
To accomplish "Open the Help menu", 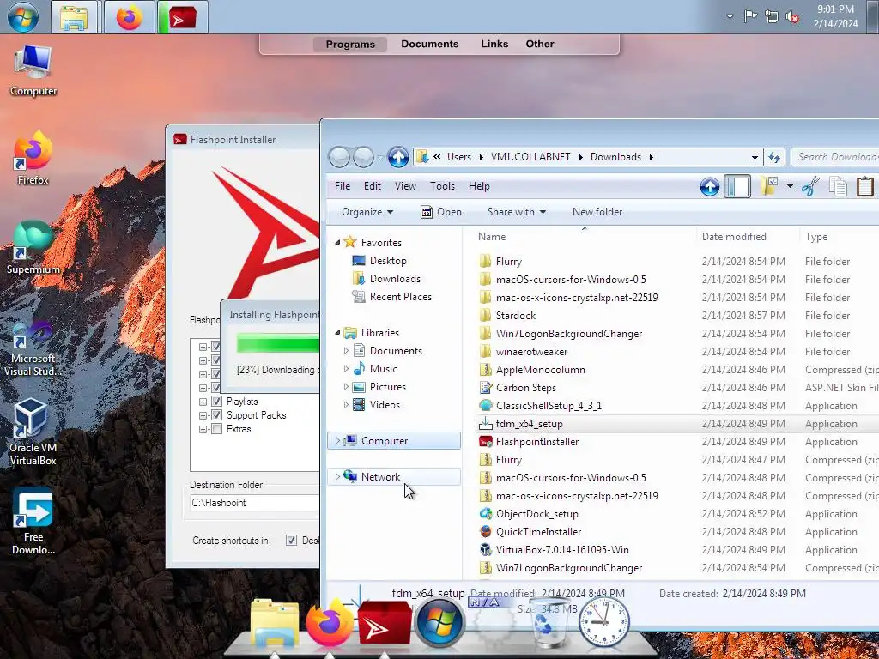I will (479, 186).
